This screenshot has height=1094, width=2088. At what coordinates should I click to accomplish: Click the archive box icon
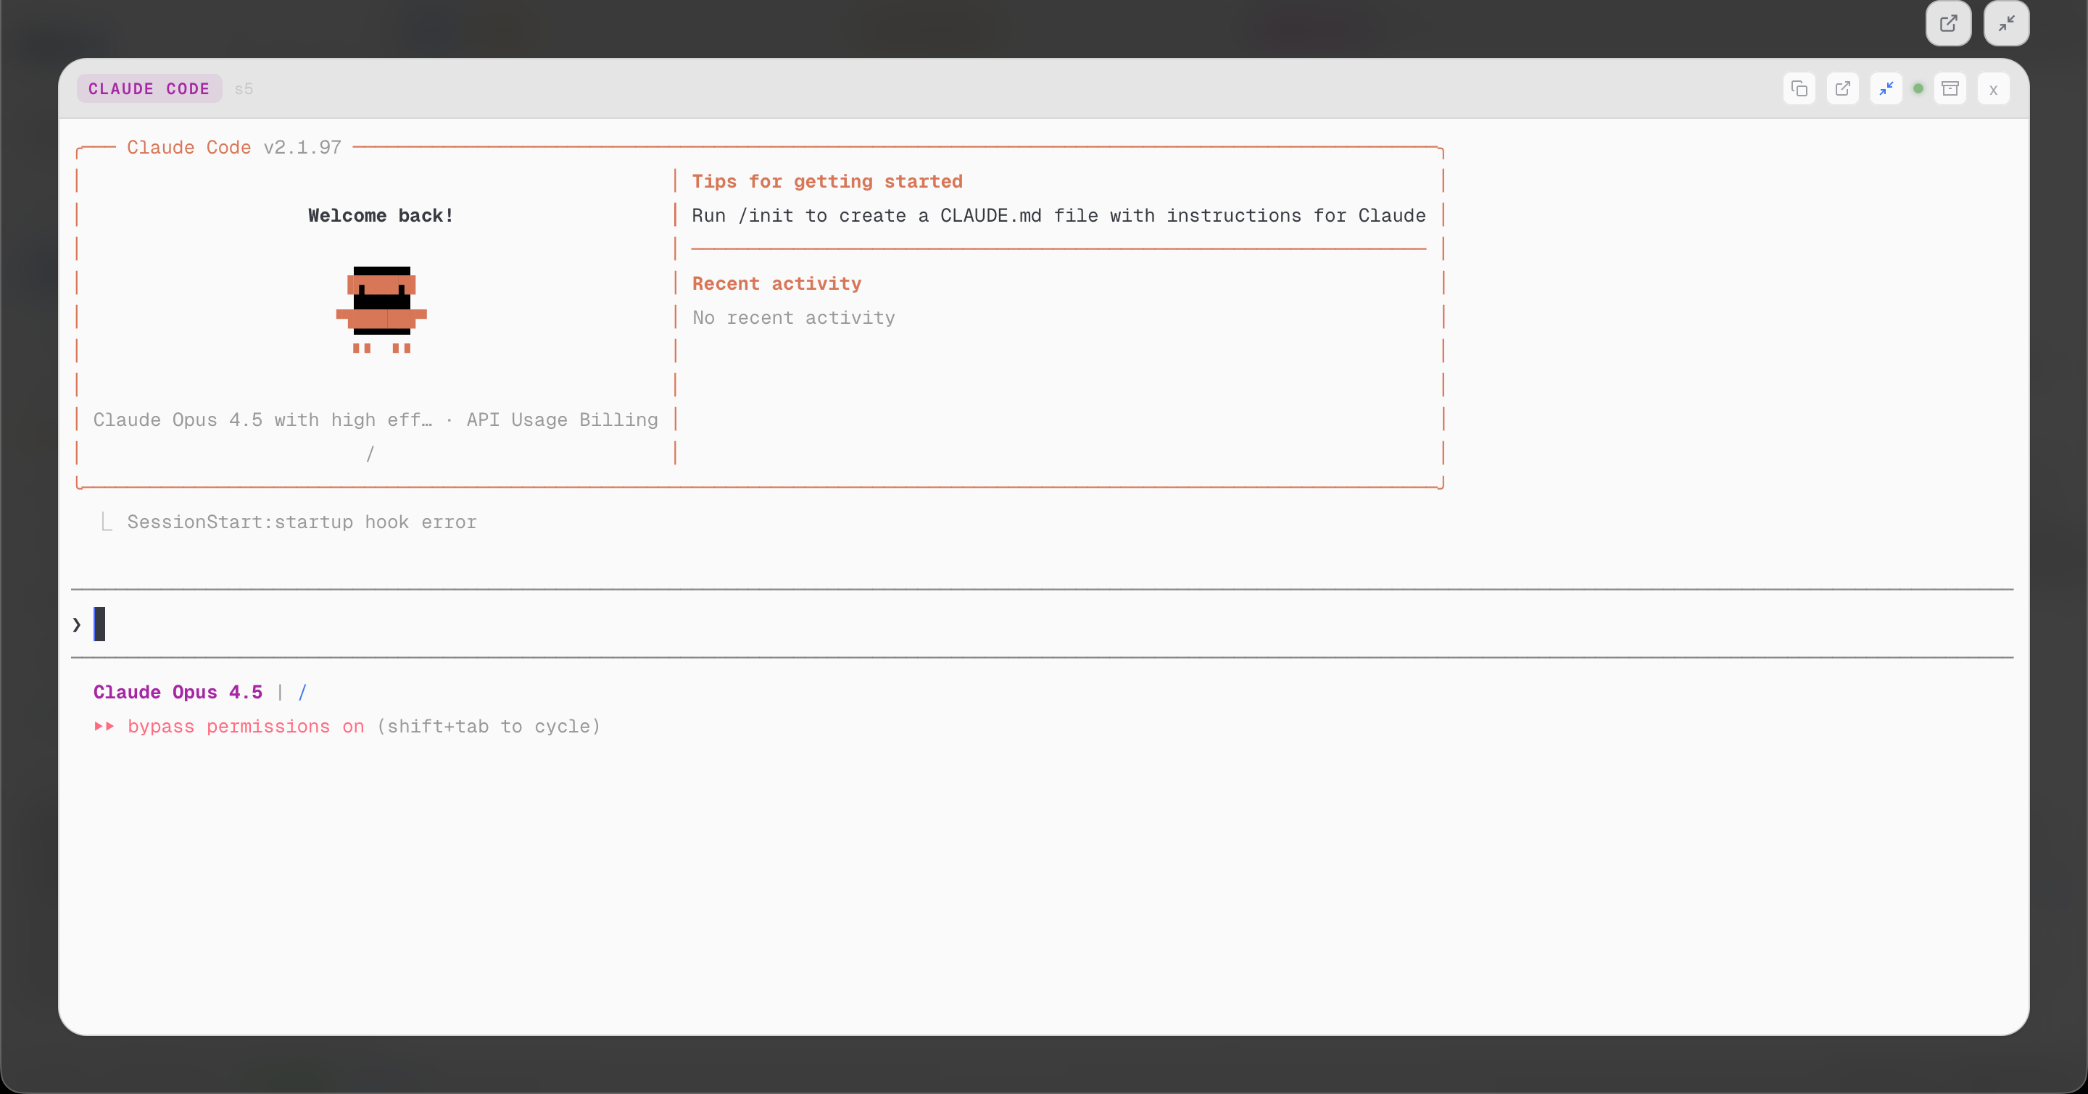(x=1950, y=88)
